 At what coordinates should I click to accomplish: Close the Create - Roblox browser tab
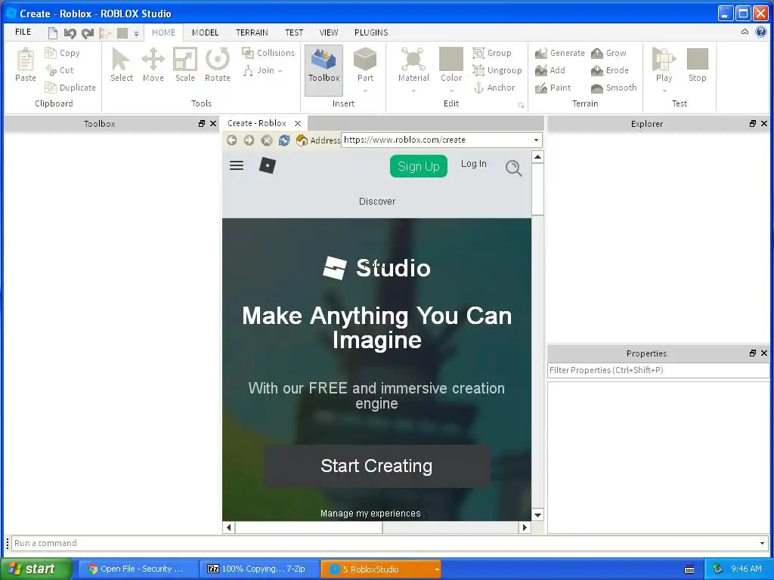[x=298, y=123]
